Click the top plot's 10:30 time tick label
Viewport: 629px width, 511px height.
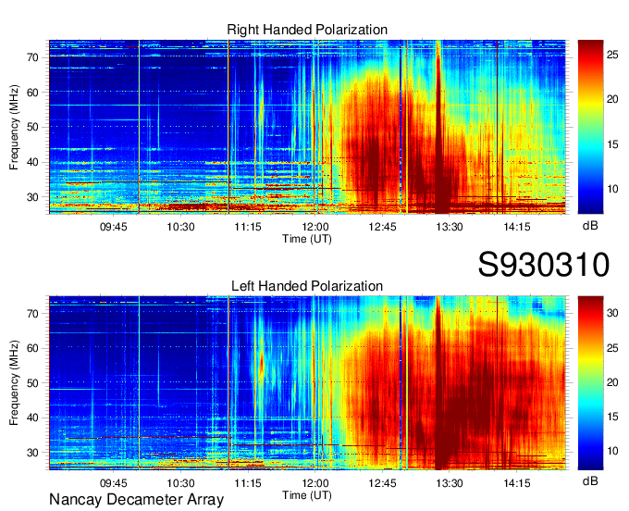[180, 227]
